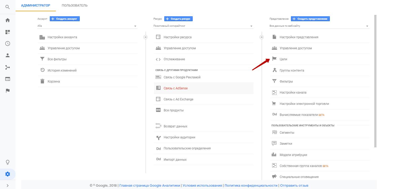Open Acquisition reports icon in sidebar
This screenshot has height=189, width=412.
click(x=8, y=67)
